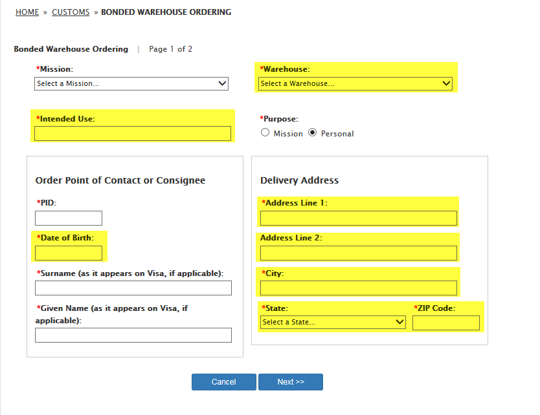Click the Intended Use text field

point(133,133)
